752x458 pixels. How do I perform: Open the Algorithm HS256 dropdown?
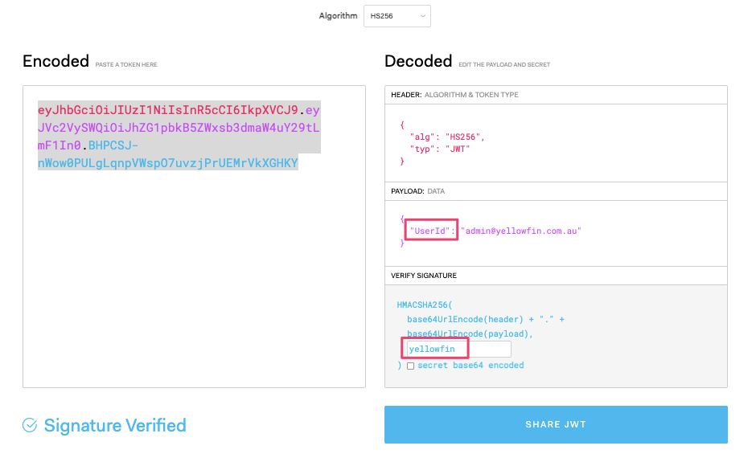tap(397, 16)
